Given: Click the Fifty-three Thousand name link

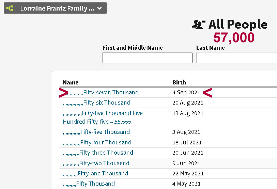Looking at the screenshot, I should pos(106,153).
